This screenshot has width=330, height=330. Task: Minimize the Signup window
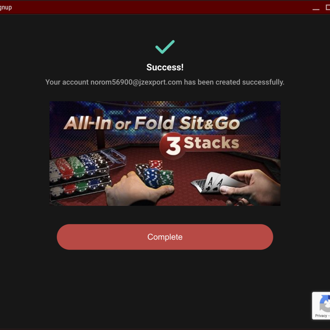point(316,8)
